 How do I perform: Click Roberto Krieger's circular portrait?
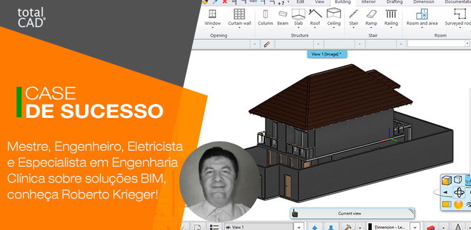(219, 181)
